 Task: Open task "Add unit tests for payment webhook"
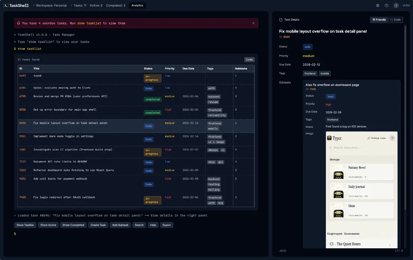60,179
